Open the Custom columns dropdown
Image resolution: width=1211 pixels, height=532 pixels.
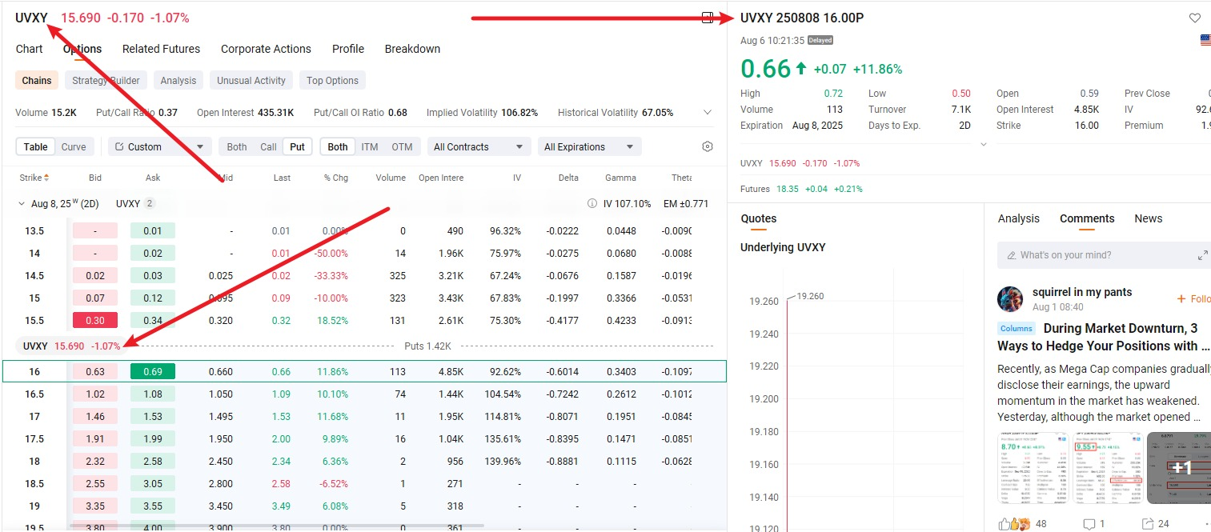(x=160, y=146)
